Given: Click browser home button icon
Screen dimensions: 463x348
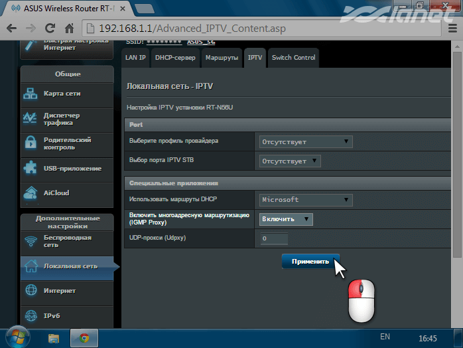Looking at the screenshot, I should [70, 29].
